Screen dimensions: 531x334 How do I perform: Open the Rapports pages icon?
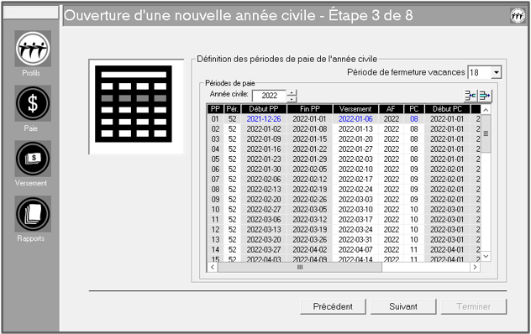[33, 213]
